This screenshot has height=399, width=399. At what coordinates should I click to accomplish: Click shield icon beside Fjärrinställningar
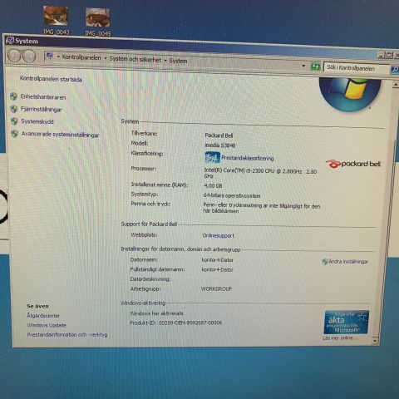(14, 109)
